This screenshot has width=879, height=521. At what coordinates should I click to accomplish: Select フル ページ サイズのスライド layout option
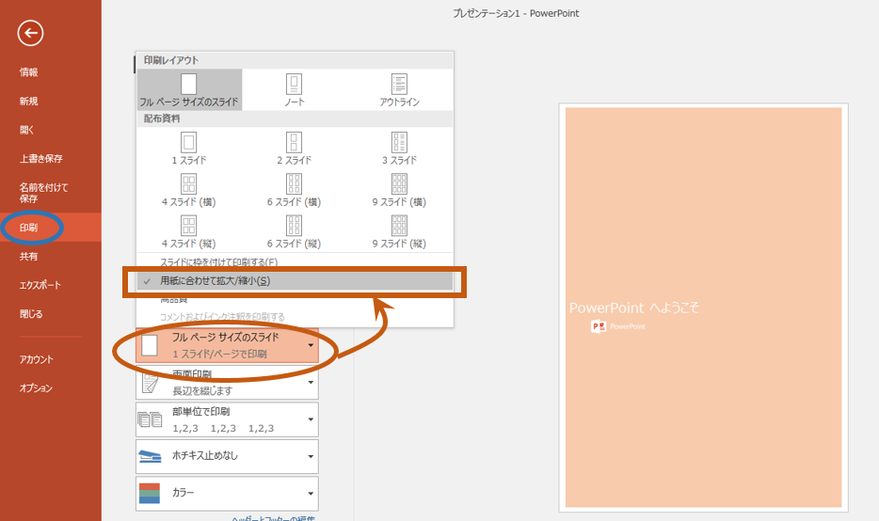click(x=189, y=89)
